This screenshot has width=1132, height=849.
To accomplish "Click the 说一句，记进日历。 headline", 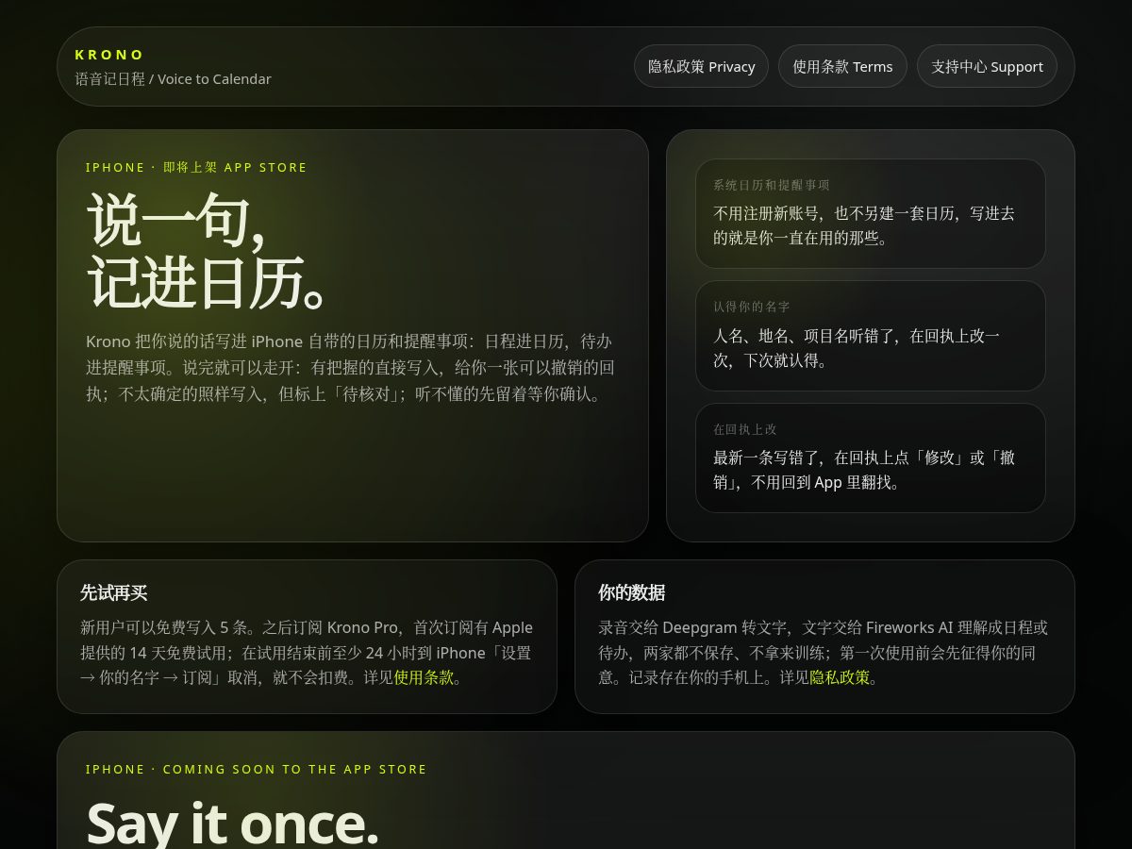I will pos(207,252).
